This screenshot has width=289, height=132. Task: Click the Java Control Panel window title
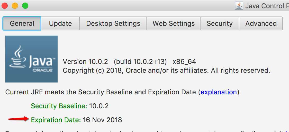[267, 6]
